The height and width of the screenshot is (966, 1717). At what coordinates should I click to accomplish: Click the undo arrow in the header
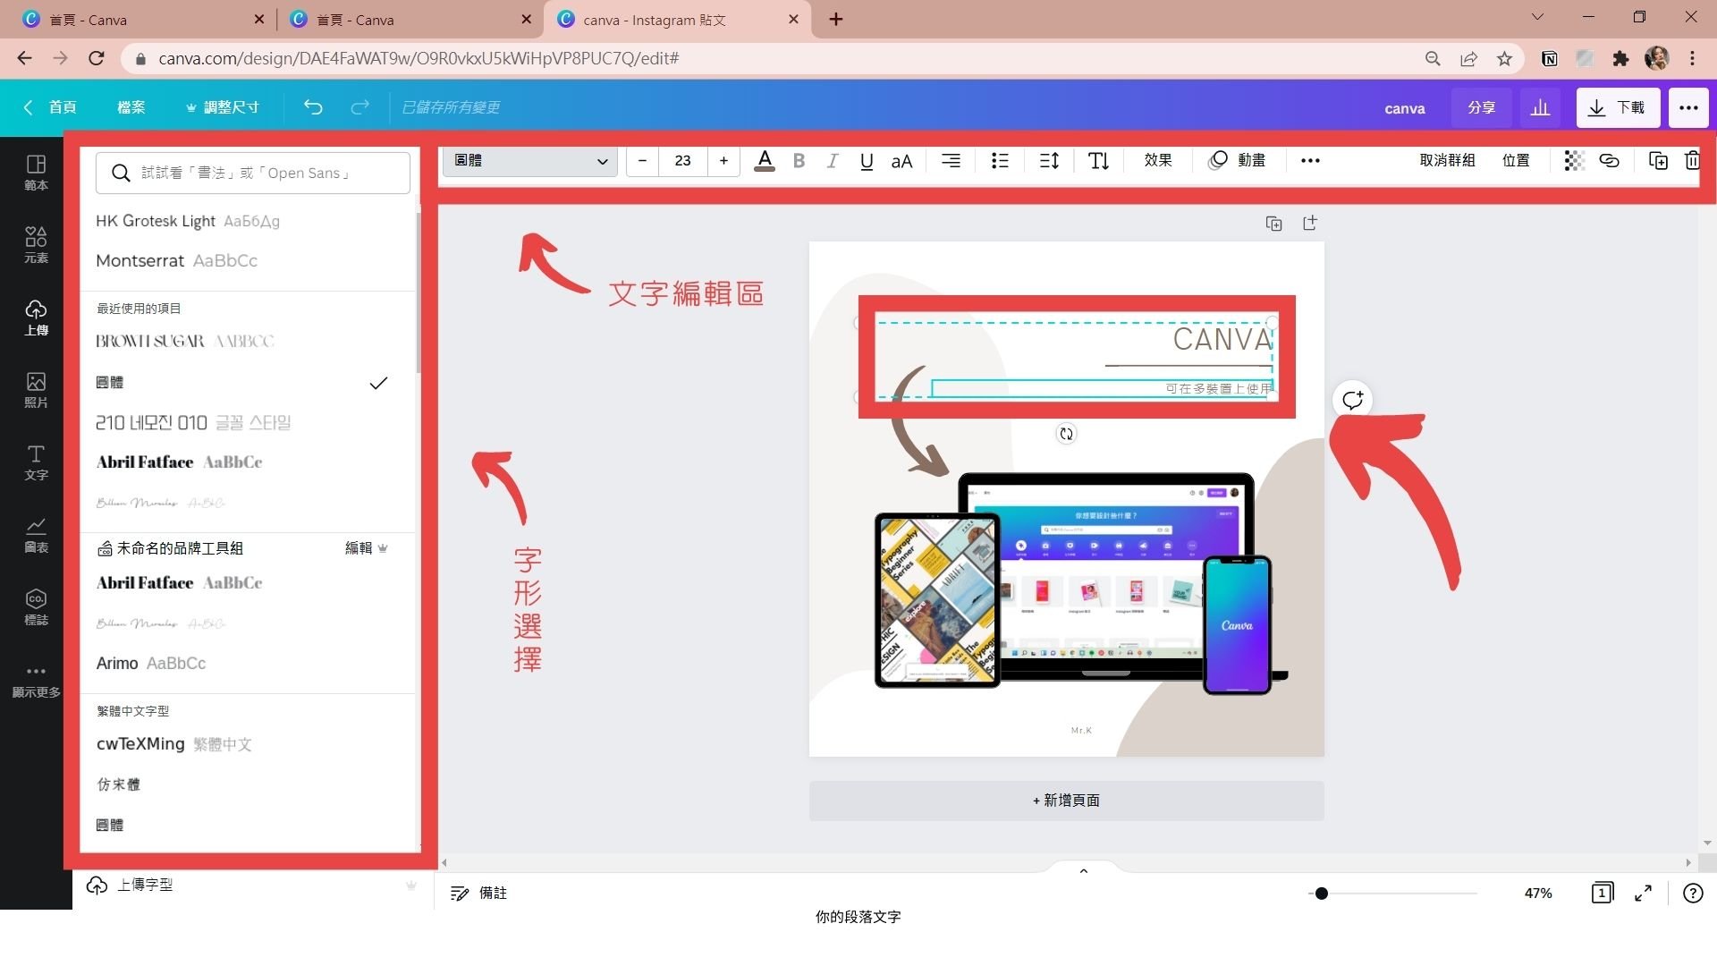[312, 107]
